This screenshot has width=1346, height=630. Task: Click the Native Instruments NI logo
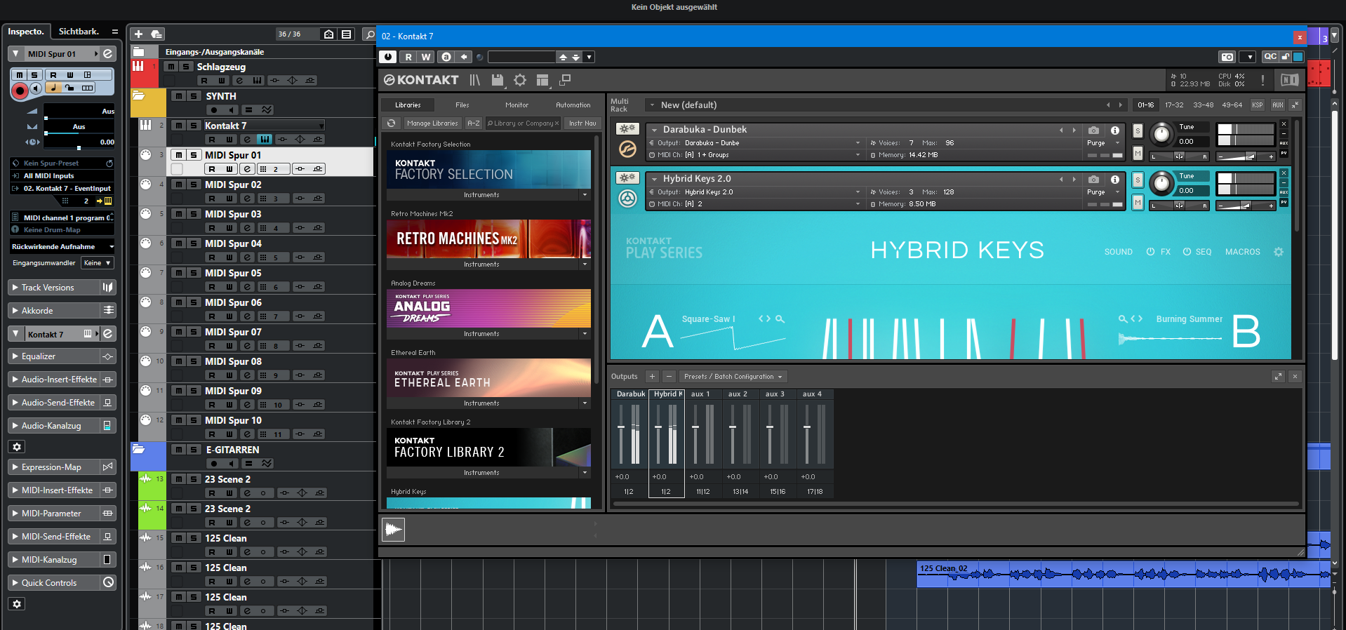pyautogui.click(x=1290, y=80)
